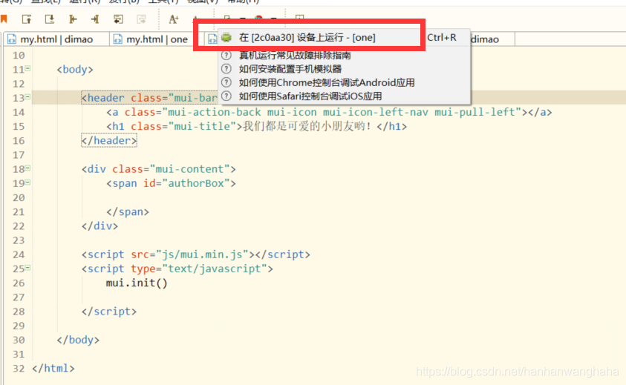Click the closing header tag on line 16
Screen dimensions: 626x385
(109, 140)
